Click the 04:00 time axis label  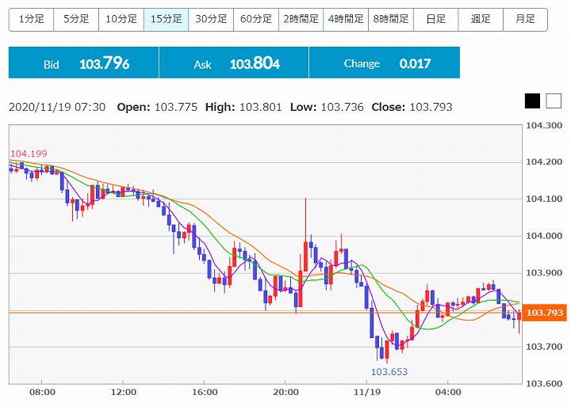[x=448, y=393]
